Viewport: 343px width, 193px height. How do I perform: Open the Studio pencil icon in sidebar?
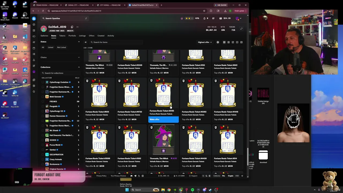coord(34,66)
